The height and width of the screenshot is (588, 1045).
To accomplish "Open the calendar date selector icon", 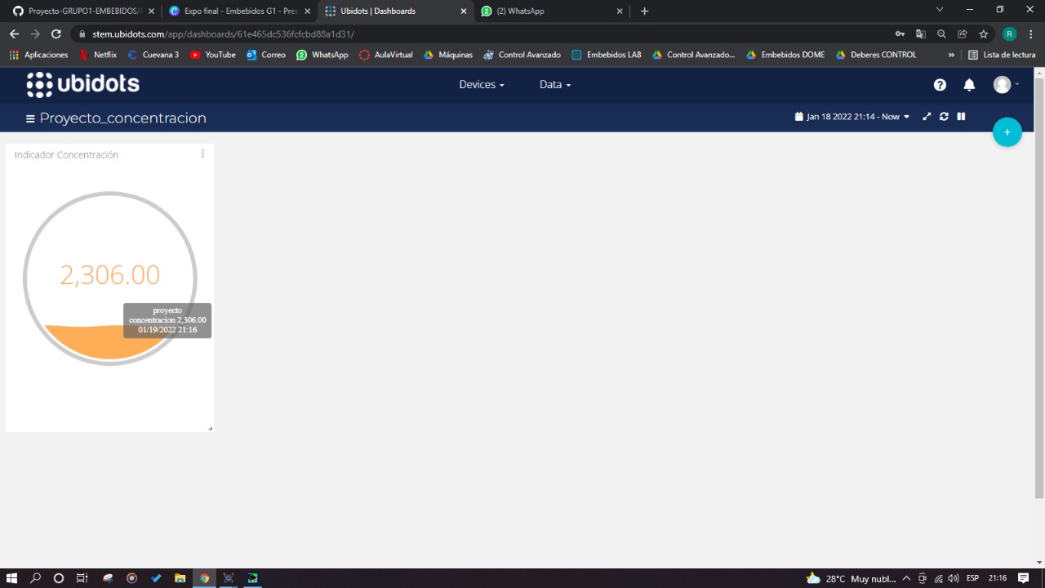I will pyautogui.click(x=798, y=116).
